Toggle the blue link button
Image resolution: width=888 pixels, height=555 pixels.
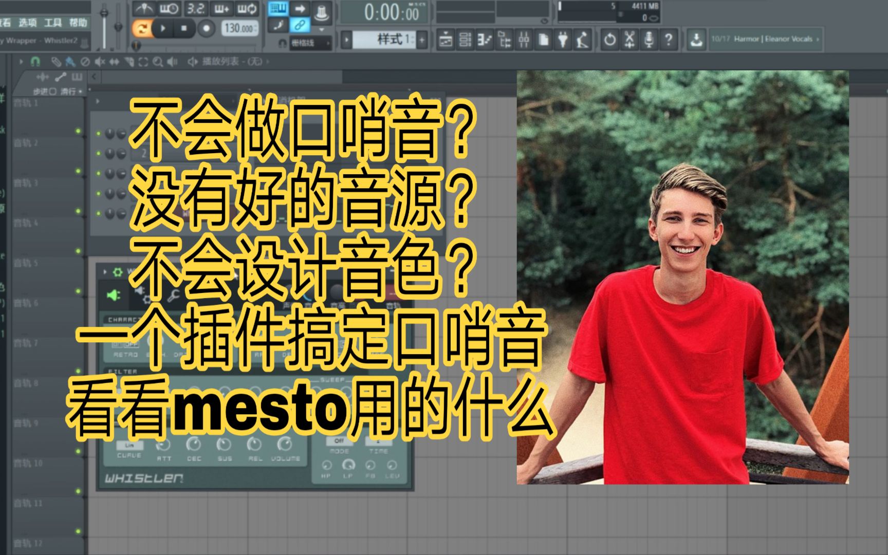[300, 25]
